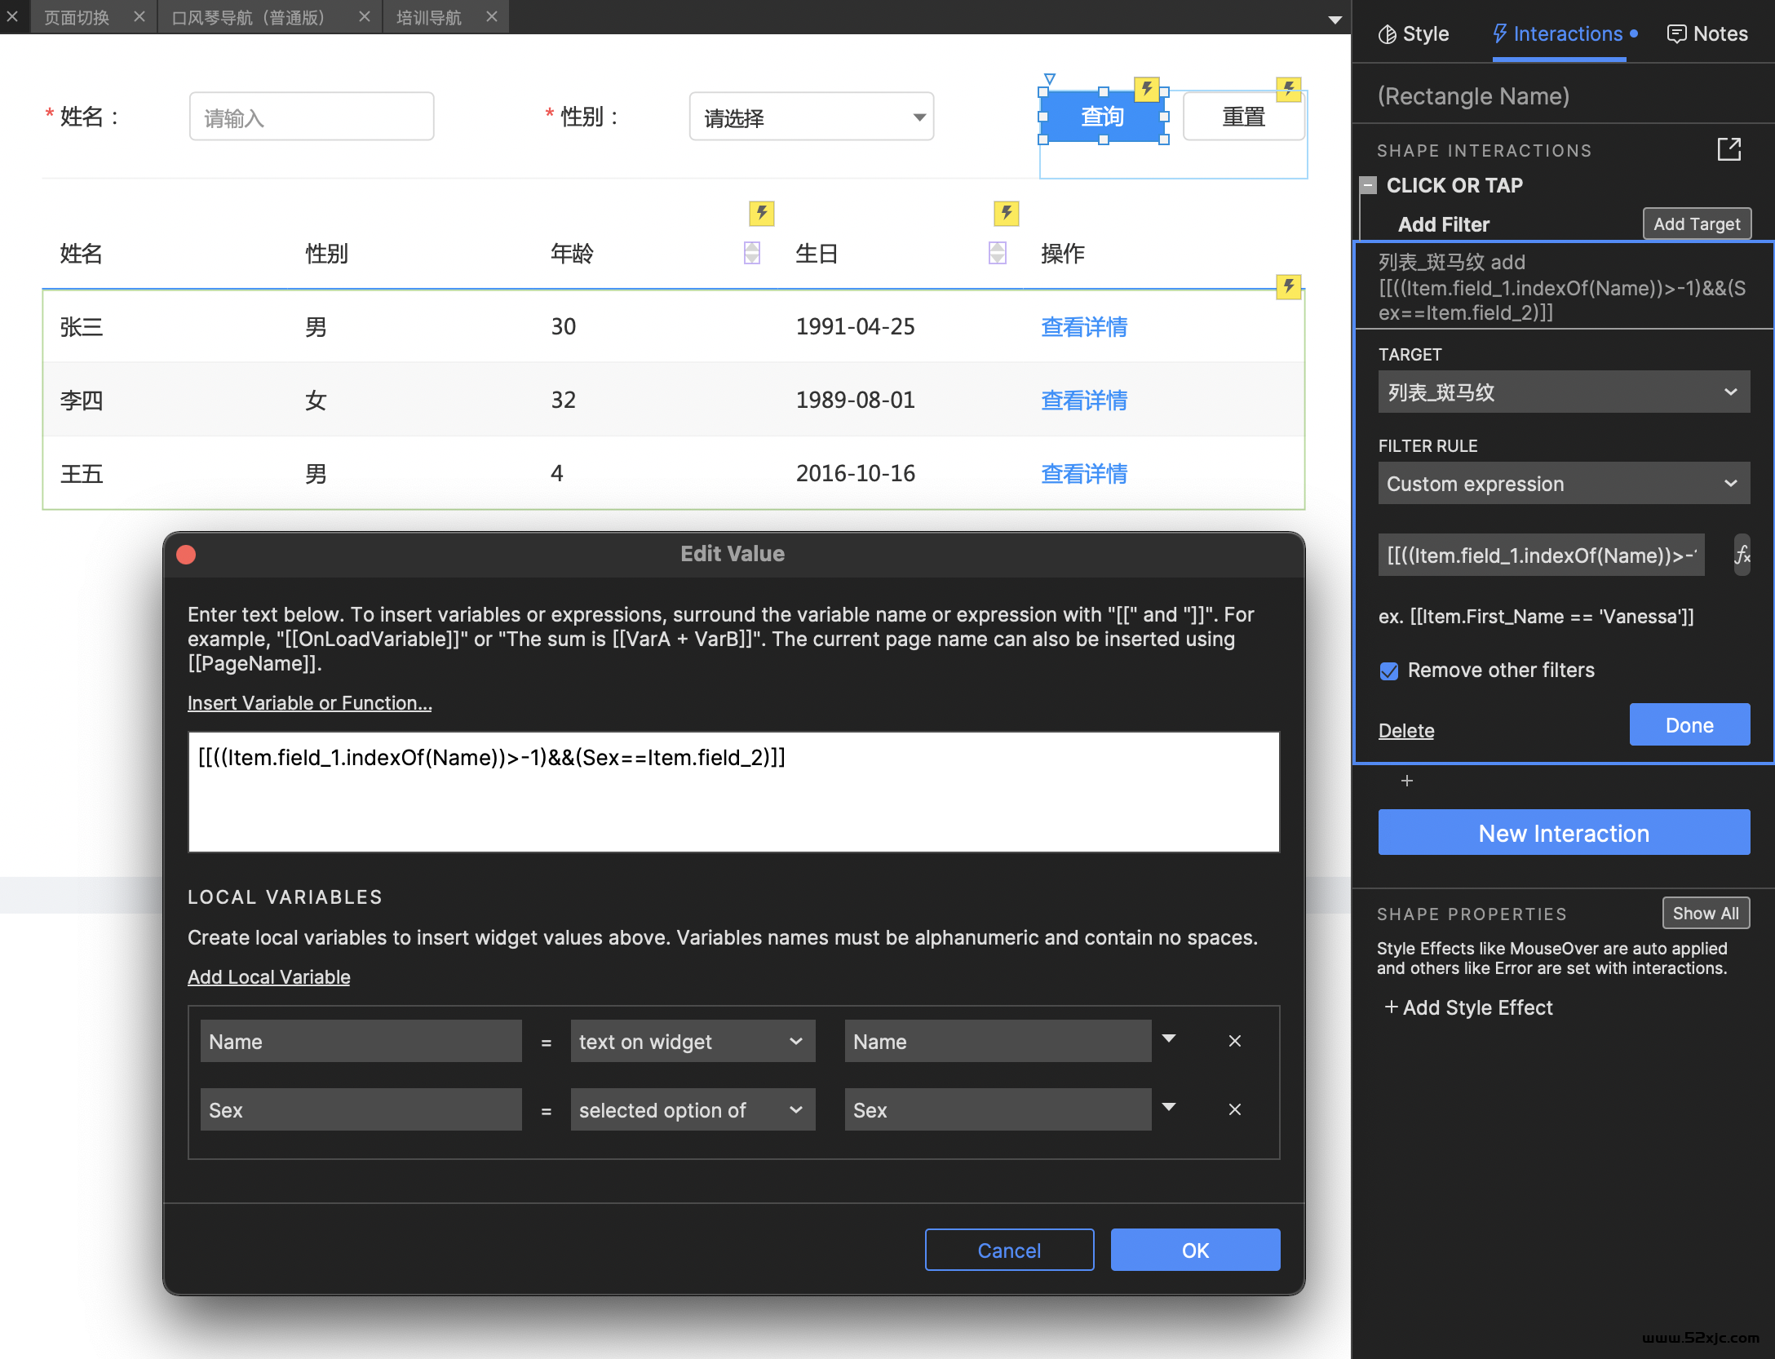The image size is (1775, 1359).
Task: Click the red close dot on the Edit Value dialog
Action: point(186,555)
